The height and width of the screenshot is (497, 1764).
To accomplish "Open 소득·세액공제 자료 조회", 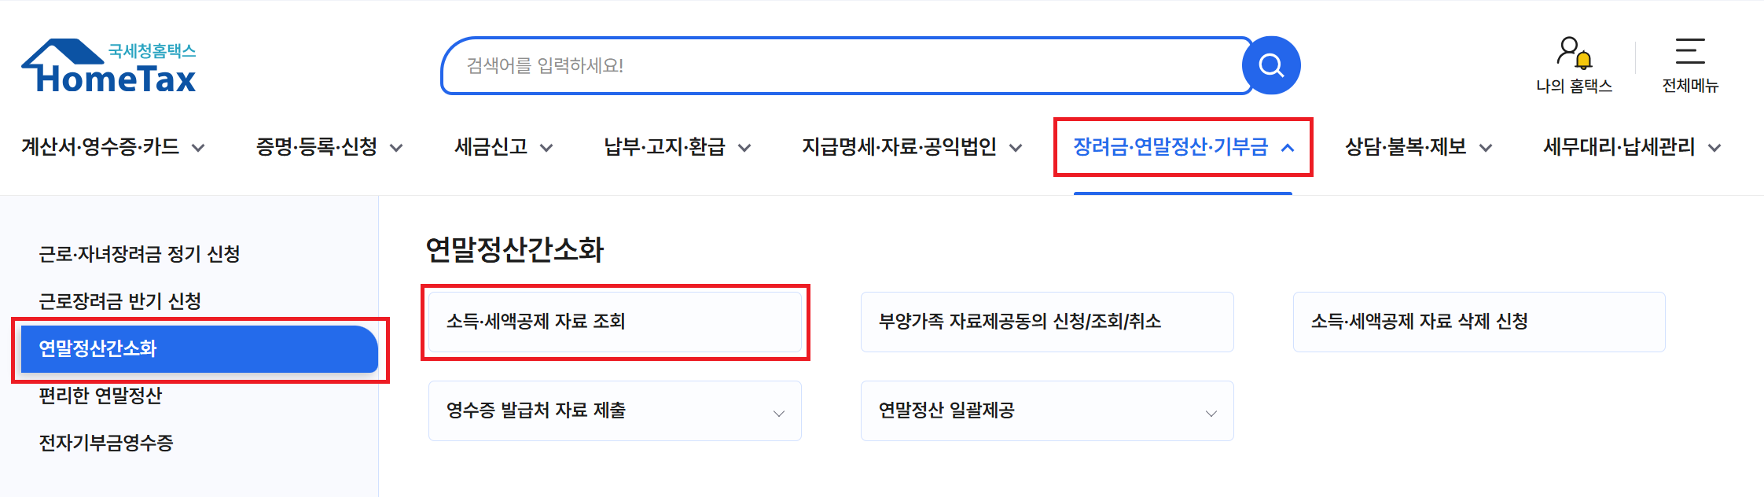I will coord(615,322).
